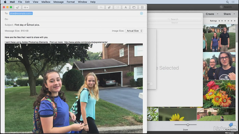Image resolution: width=239 pixels, height=134 pixels.
Task: Open the Create dropdown in Organizer
Action: 212,14
